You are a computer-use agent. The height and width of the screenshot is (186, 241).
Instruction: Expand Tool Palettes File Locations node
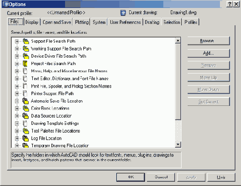pos(17,131)
